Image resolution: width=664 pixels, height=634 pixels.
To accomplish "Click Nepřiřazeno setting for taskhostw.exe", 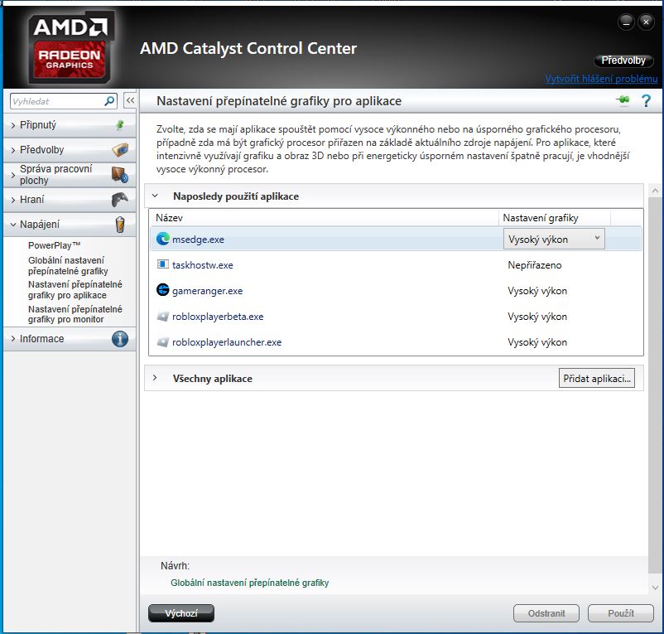I will click(x=534, y=265).
